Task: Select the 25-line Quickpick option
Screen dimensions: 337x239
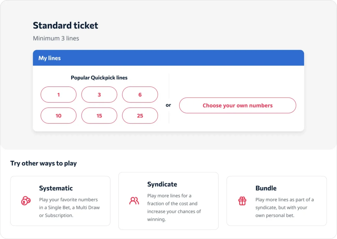Action: [x=140, y=116]
